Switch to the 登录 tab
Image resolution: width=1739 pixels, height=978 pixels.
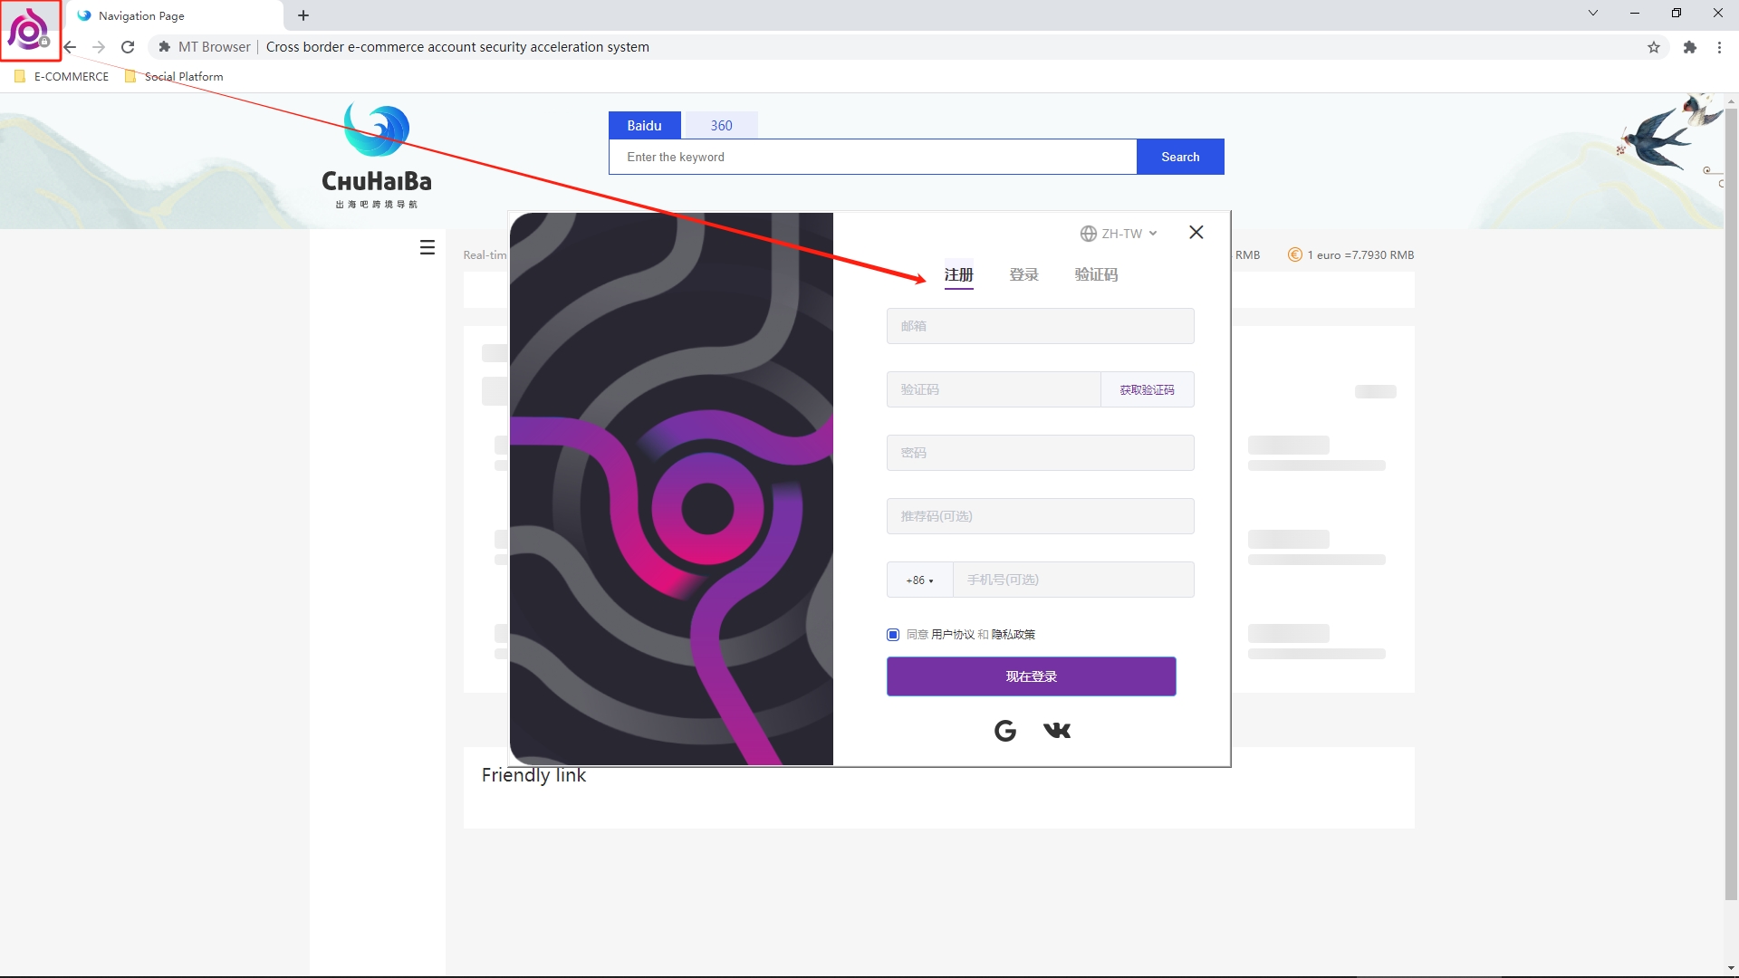[1023, 275]
